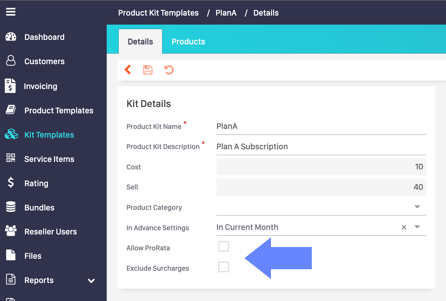This screenshot has height=301, width=446.
Task: Select the Details tab
Action: tap(140, 42)
